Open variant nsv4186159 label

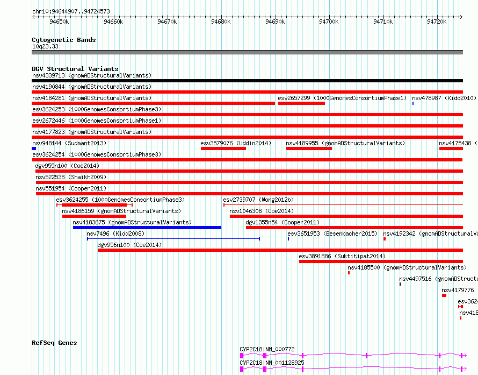tap(121, 211)
